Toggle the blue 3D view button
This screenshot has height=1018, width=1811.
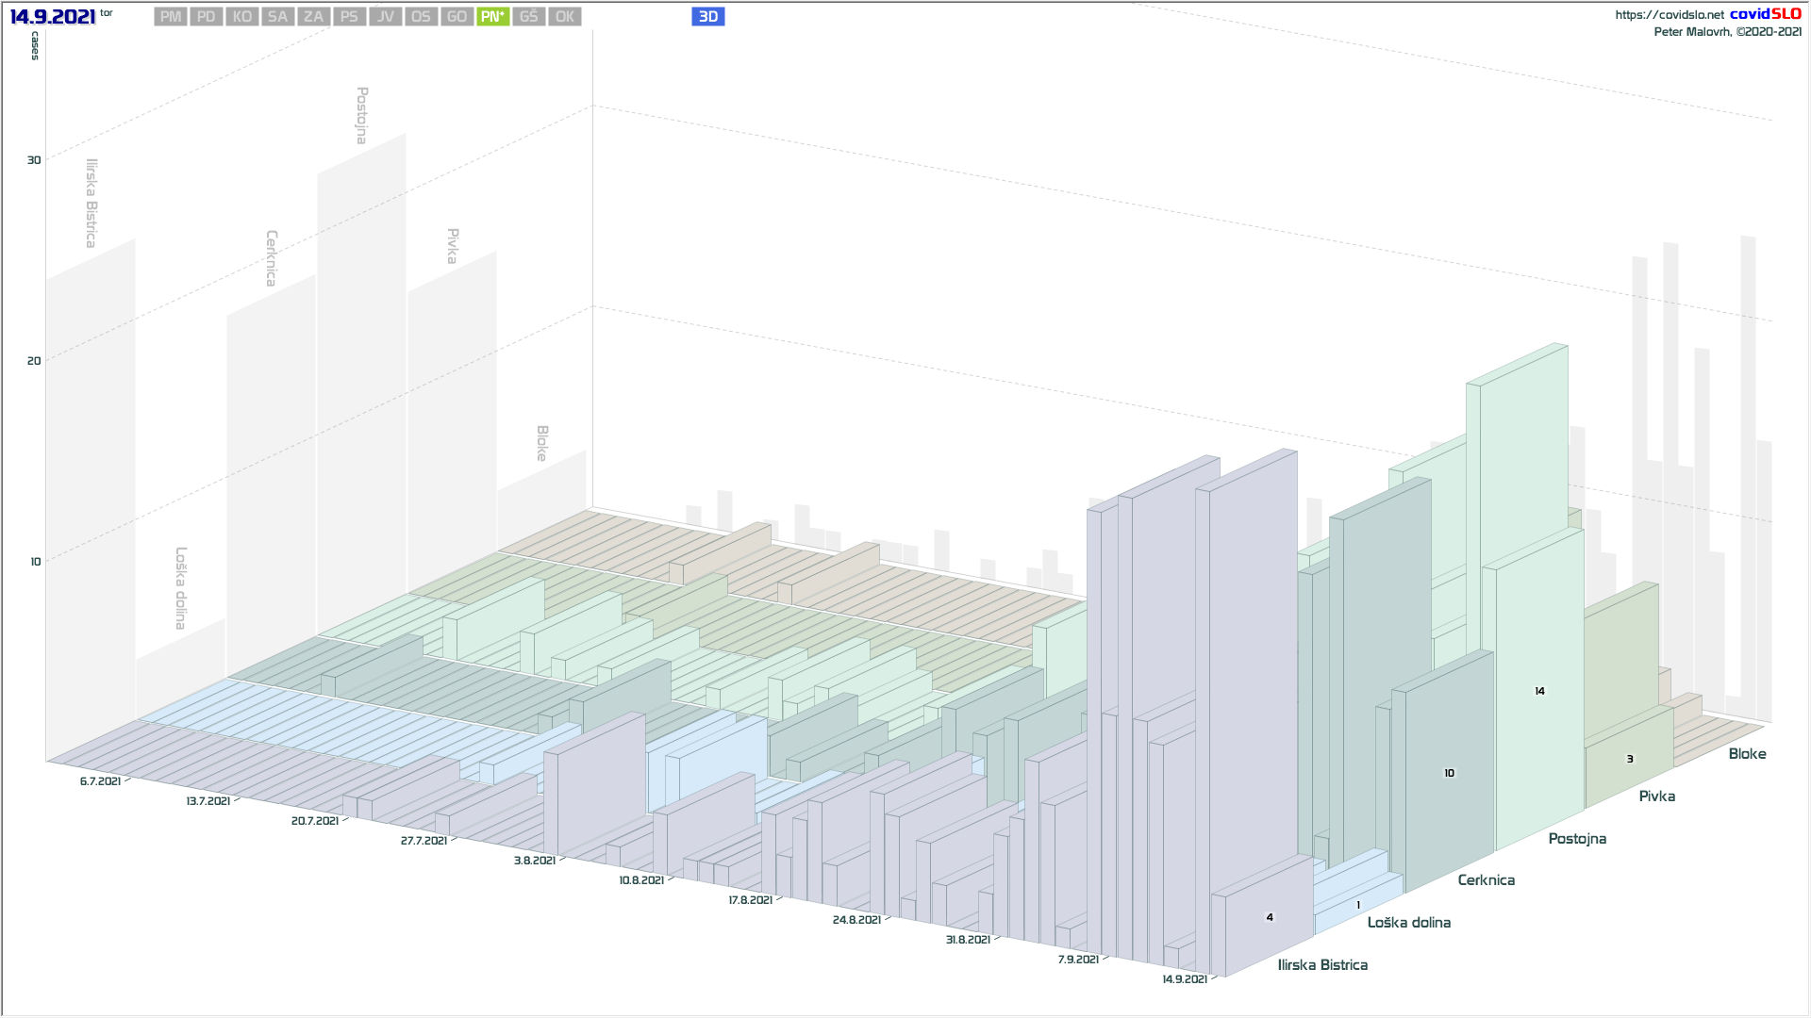tap(707, 17)
